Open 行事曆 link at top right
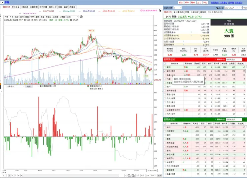Image resolution: width=247 pixels, height=178 pixels. click(231, 3)
